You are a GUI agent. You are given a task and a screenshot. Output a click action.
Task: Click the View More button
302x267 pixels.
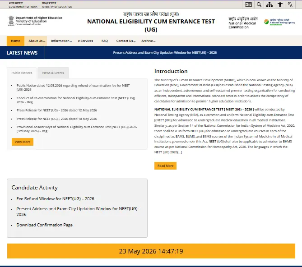(x=23, y=142)
